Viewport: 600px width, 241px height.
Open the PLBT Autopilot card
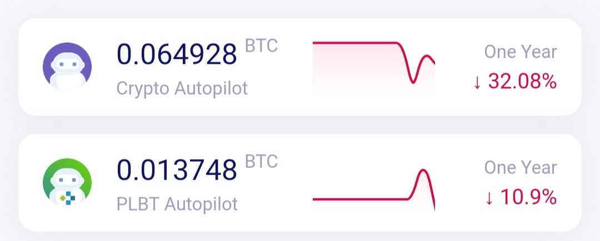point(300,183)
